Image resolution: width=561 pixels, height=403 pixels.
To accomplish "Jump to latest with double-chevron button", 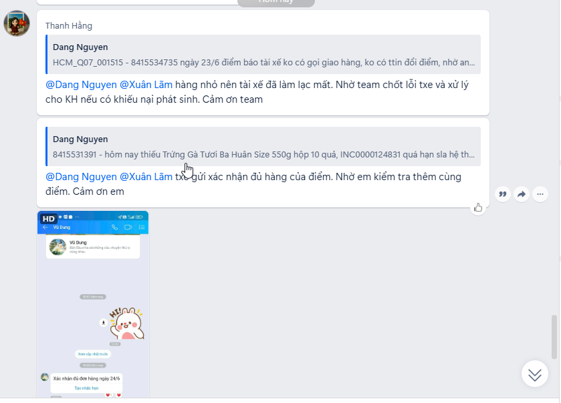I will (x=535, y=374).
